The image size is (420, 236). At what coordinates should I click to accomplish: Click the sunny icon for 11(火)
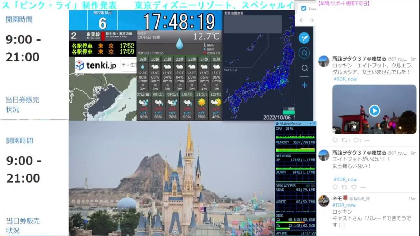[x=201, y=102]
